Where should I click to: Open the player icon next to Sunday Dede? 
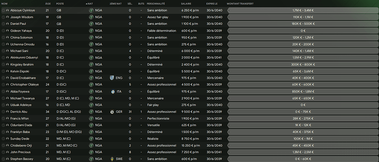(7, 139)
